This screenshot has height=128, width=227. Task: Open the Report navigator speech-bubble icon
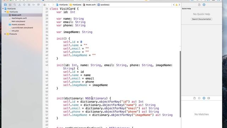pos(38,5)
